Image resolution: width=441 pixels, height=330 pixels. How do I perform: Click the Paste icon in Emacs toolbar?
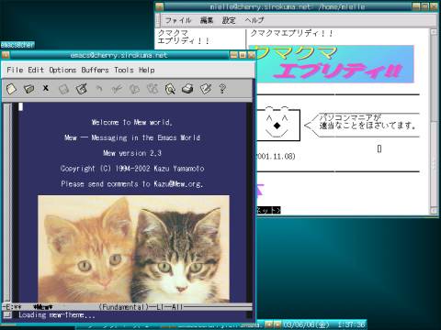tap(153, 89)
